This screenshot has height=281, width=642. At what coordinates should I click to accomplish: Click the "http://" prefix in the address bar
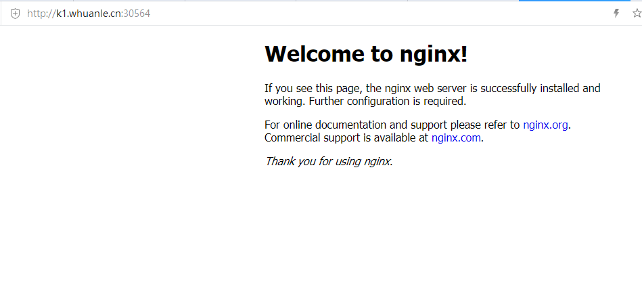[x=41, y=14]
